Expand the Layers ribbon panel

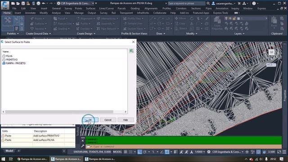point(239,34)
